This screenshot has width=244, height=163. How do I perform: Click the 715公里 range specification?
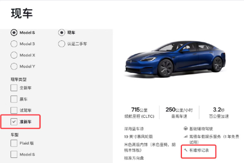[x=139, y=110]
